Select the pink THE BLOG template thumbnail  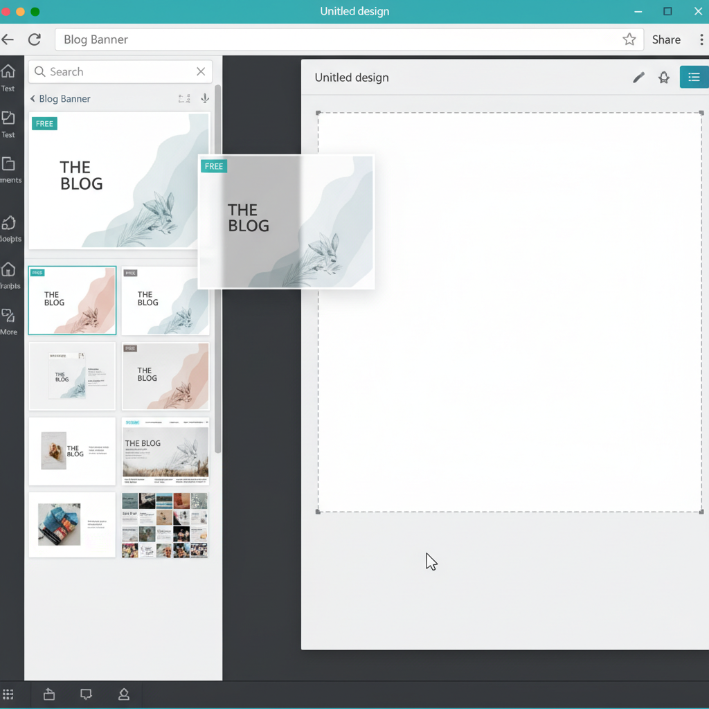(72, 300)
